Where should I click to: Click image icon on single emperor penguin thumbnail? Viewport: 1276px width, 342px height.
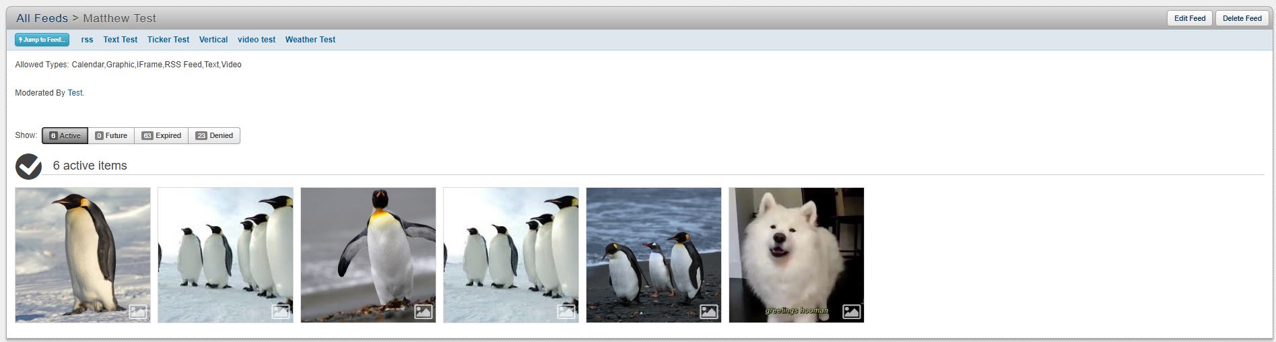138,312
